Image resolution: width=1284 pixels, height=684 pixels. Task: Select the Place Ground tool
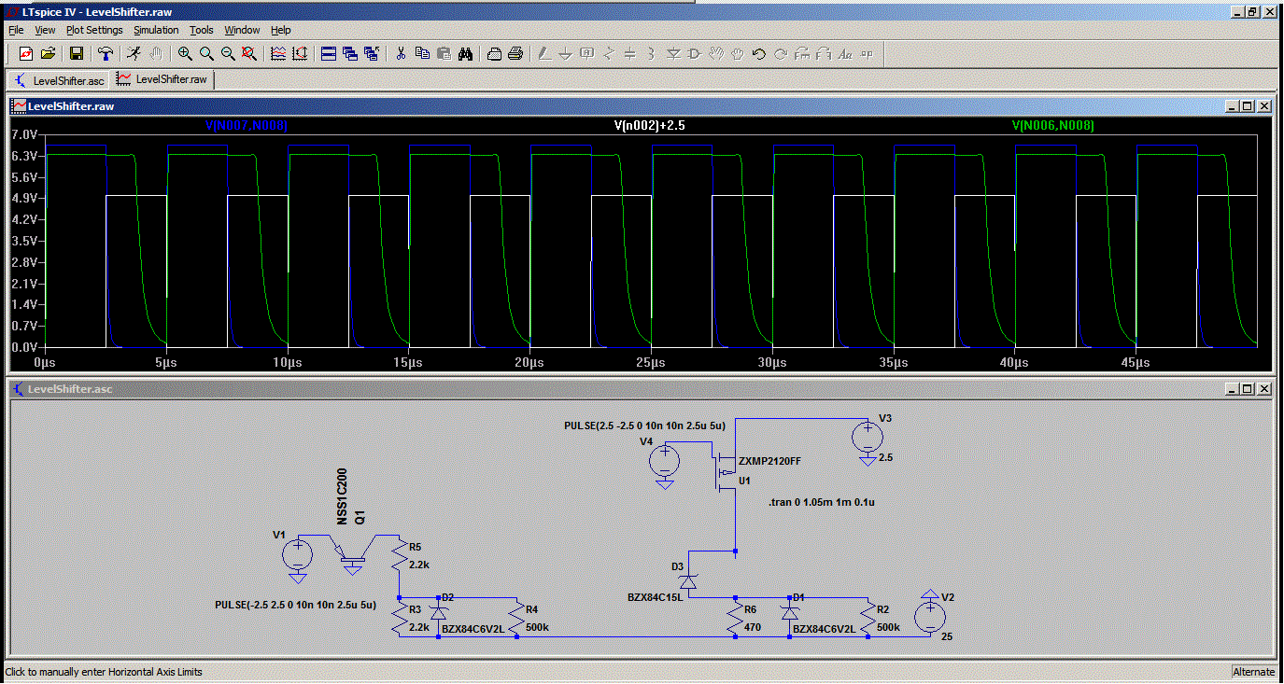click(x=566, y=54)
